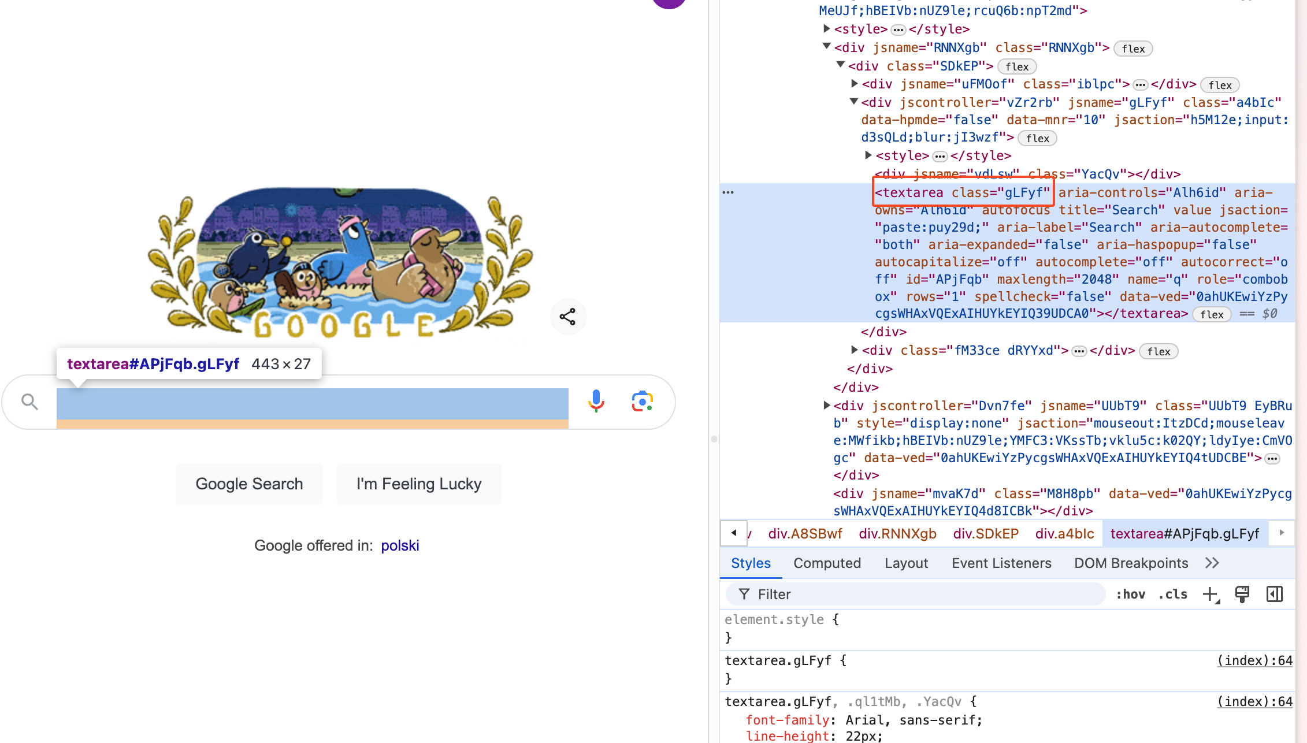Toggle flex badge on iblpc div
Viewport: 1307px width, 743px height.
[x=1220, y=86]
